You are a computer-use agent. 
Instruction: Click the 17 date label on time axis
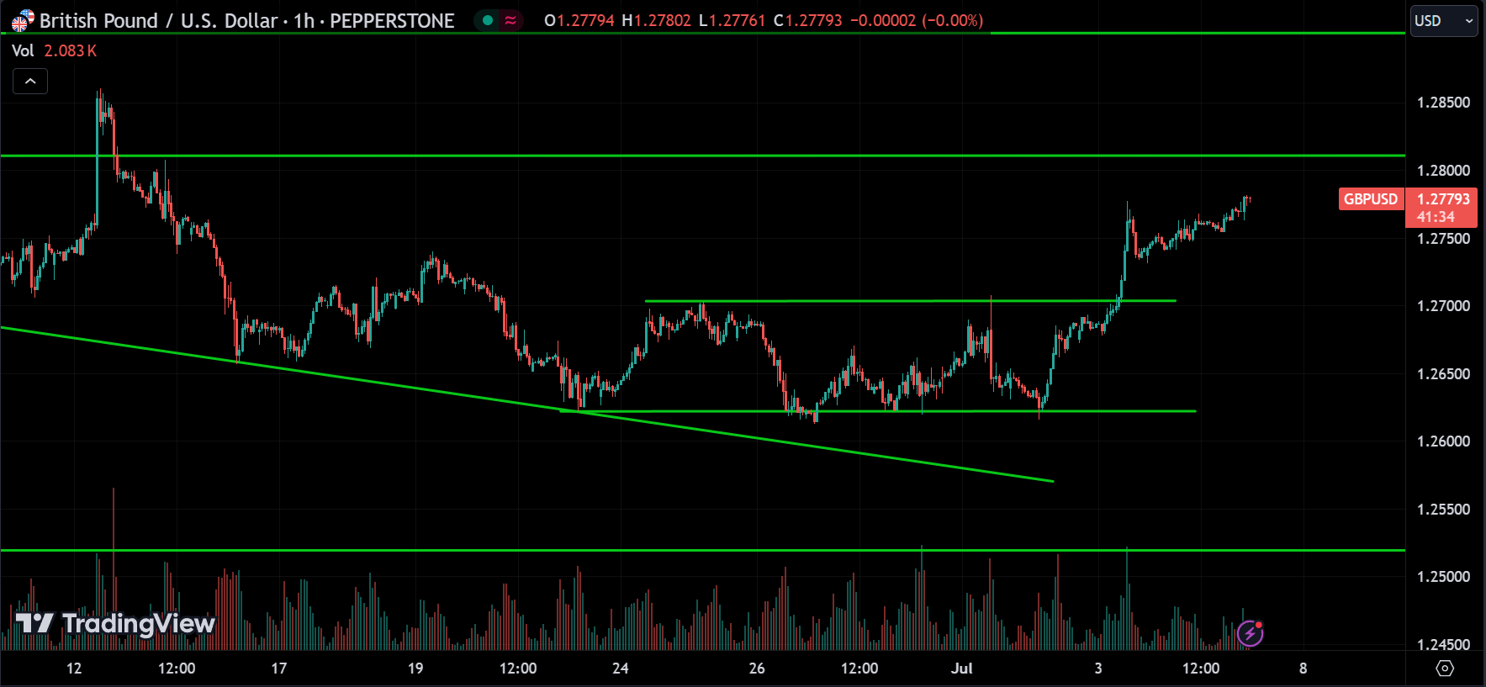coord(279,669)
